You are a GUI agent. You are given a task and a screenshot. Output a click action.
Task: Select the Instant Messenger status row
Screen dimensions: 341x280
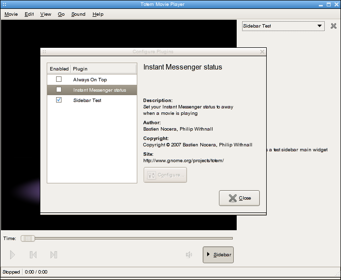92,90
